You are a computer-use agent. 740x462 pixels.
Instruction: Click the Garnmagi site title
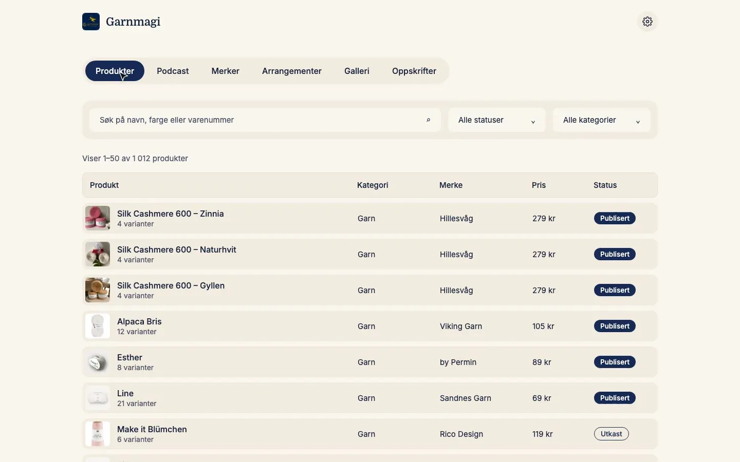click(133, 22)
